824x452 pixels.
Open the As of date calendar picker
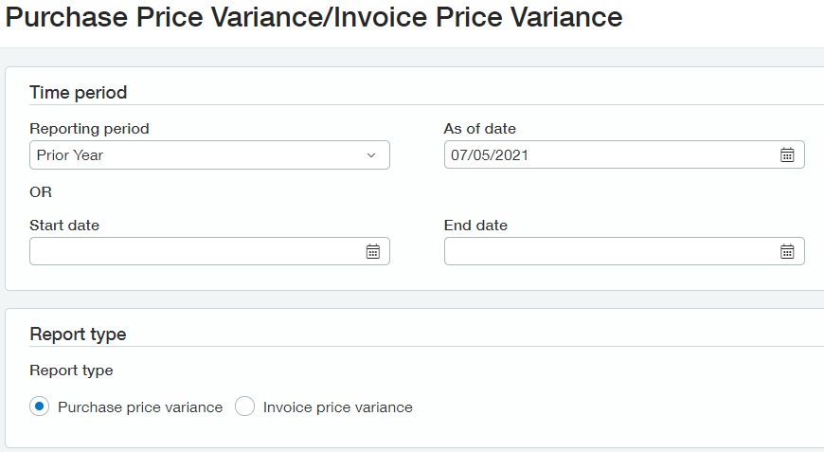tap(787, 155)
